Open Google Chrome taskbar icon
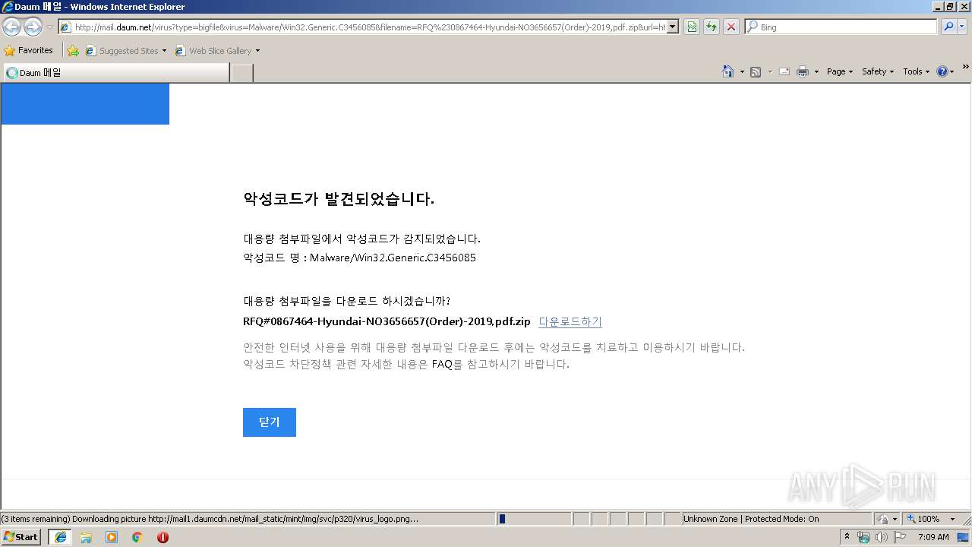Screen dimensions: 972x547 point(137,537)
